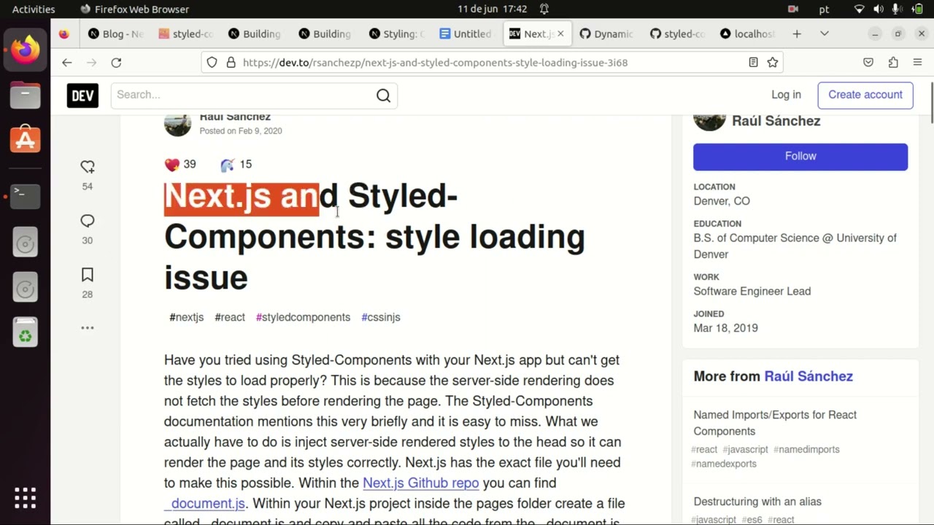Image resolution: width=934 pixels, height=525 pixels.
Task: Open comments via speech bubble icon
Action: click(88, 221)
